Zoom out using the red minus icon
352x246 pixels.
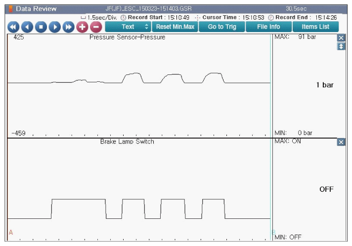(96, 27)
